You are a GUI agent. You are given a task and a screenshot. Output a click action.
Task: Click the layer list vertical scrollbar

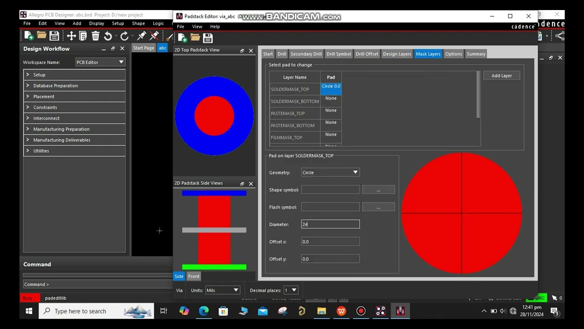pyautogui.click(x=478, y=95)
